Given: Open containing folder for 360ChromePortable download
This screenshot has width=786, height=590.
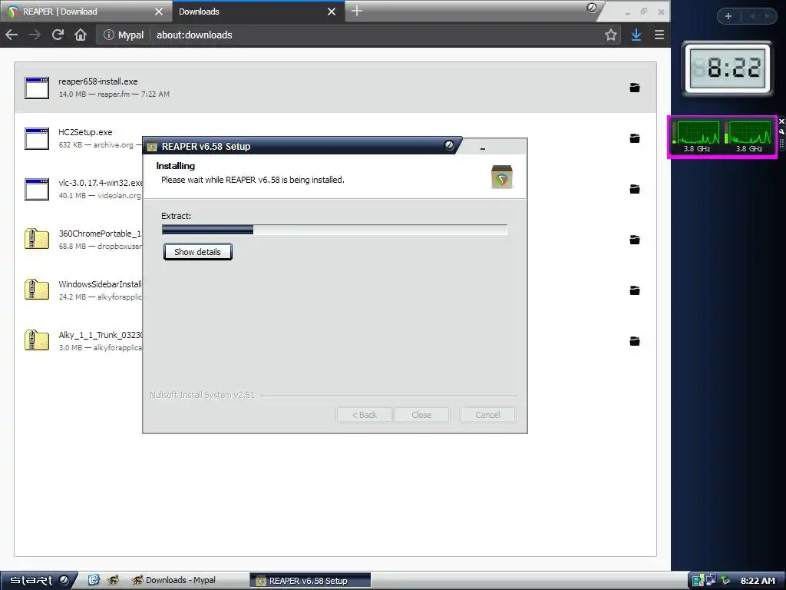Looking at the screenshot, I should tap(635, 240).
